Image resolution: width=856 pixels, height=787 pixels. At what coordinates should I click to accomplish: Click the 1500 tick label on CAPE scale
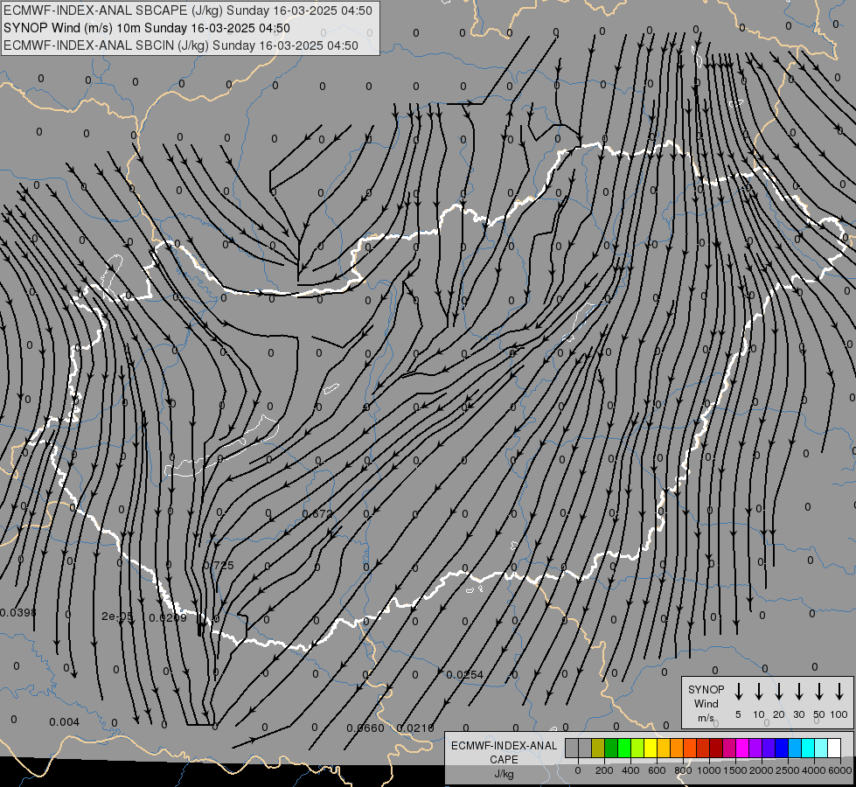[734, 770]
